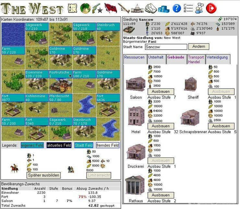
Task: Click the settlers group icon
Action: pos(71,169)
